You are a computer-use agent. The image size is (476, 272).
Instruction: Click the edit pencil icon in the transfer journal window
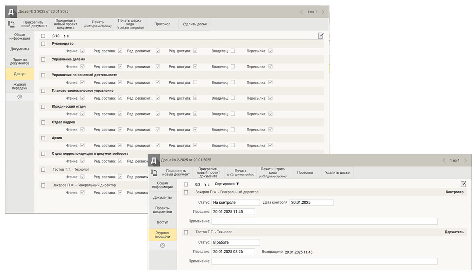point(463,184)
